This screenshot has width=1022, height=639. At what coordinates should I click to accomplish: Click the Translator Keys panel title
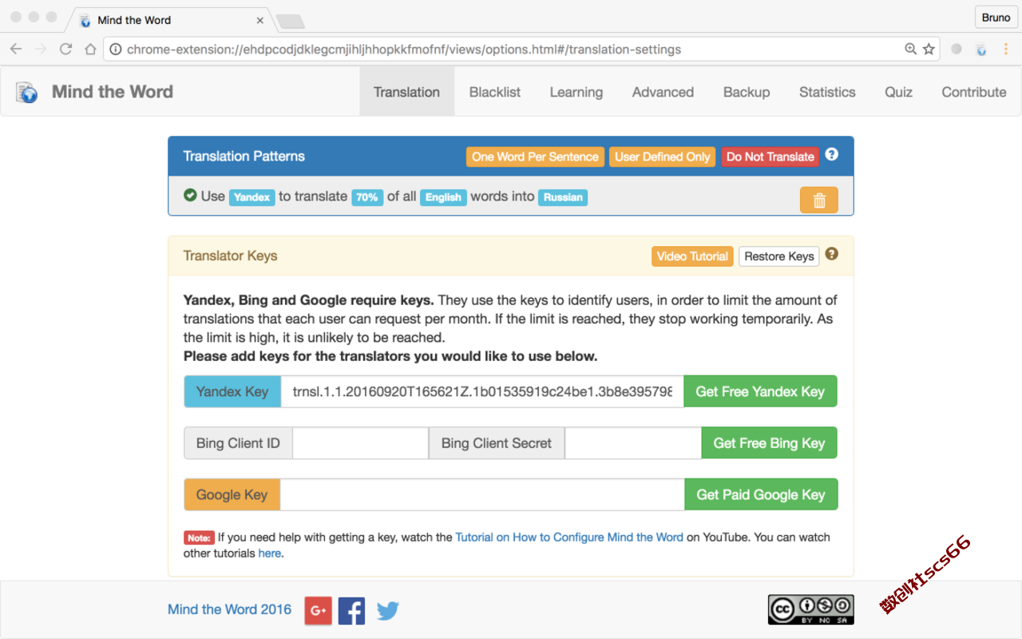coord(231,256)
